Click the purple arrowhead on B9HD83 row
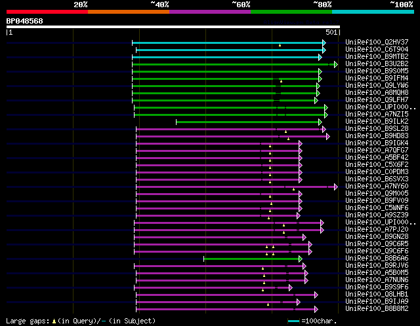The image size is (420, 326). point(328,137)
